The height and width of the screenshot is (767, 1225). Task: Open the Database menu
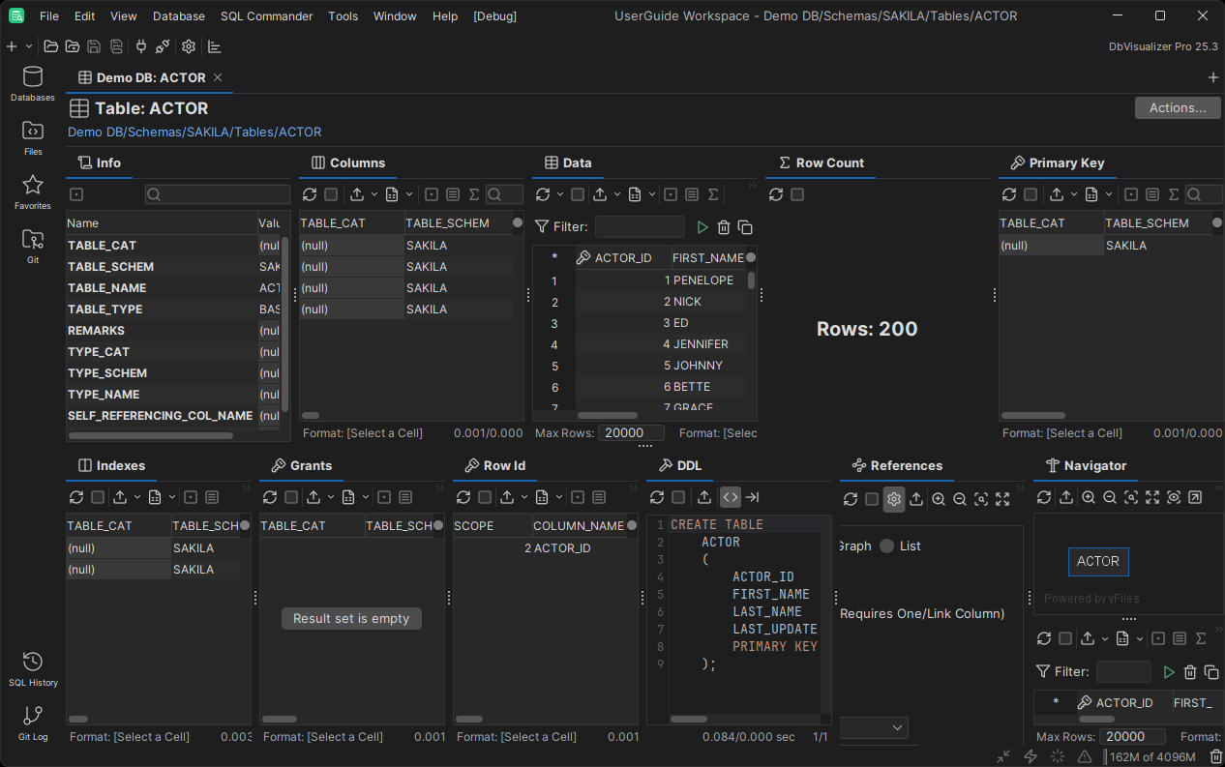(178, 15)
